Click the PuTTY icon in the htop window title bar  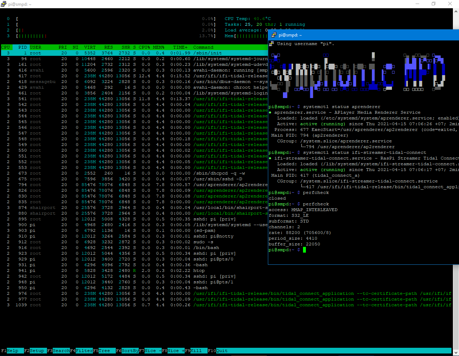(x=4, y=4)
